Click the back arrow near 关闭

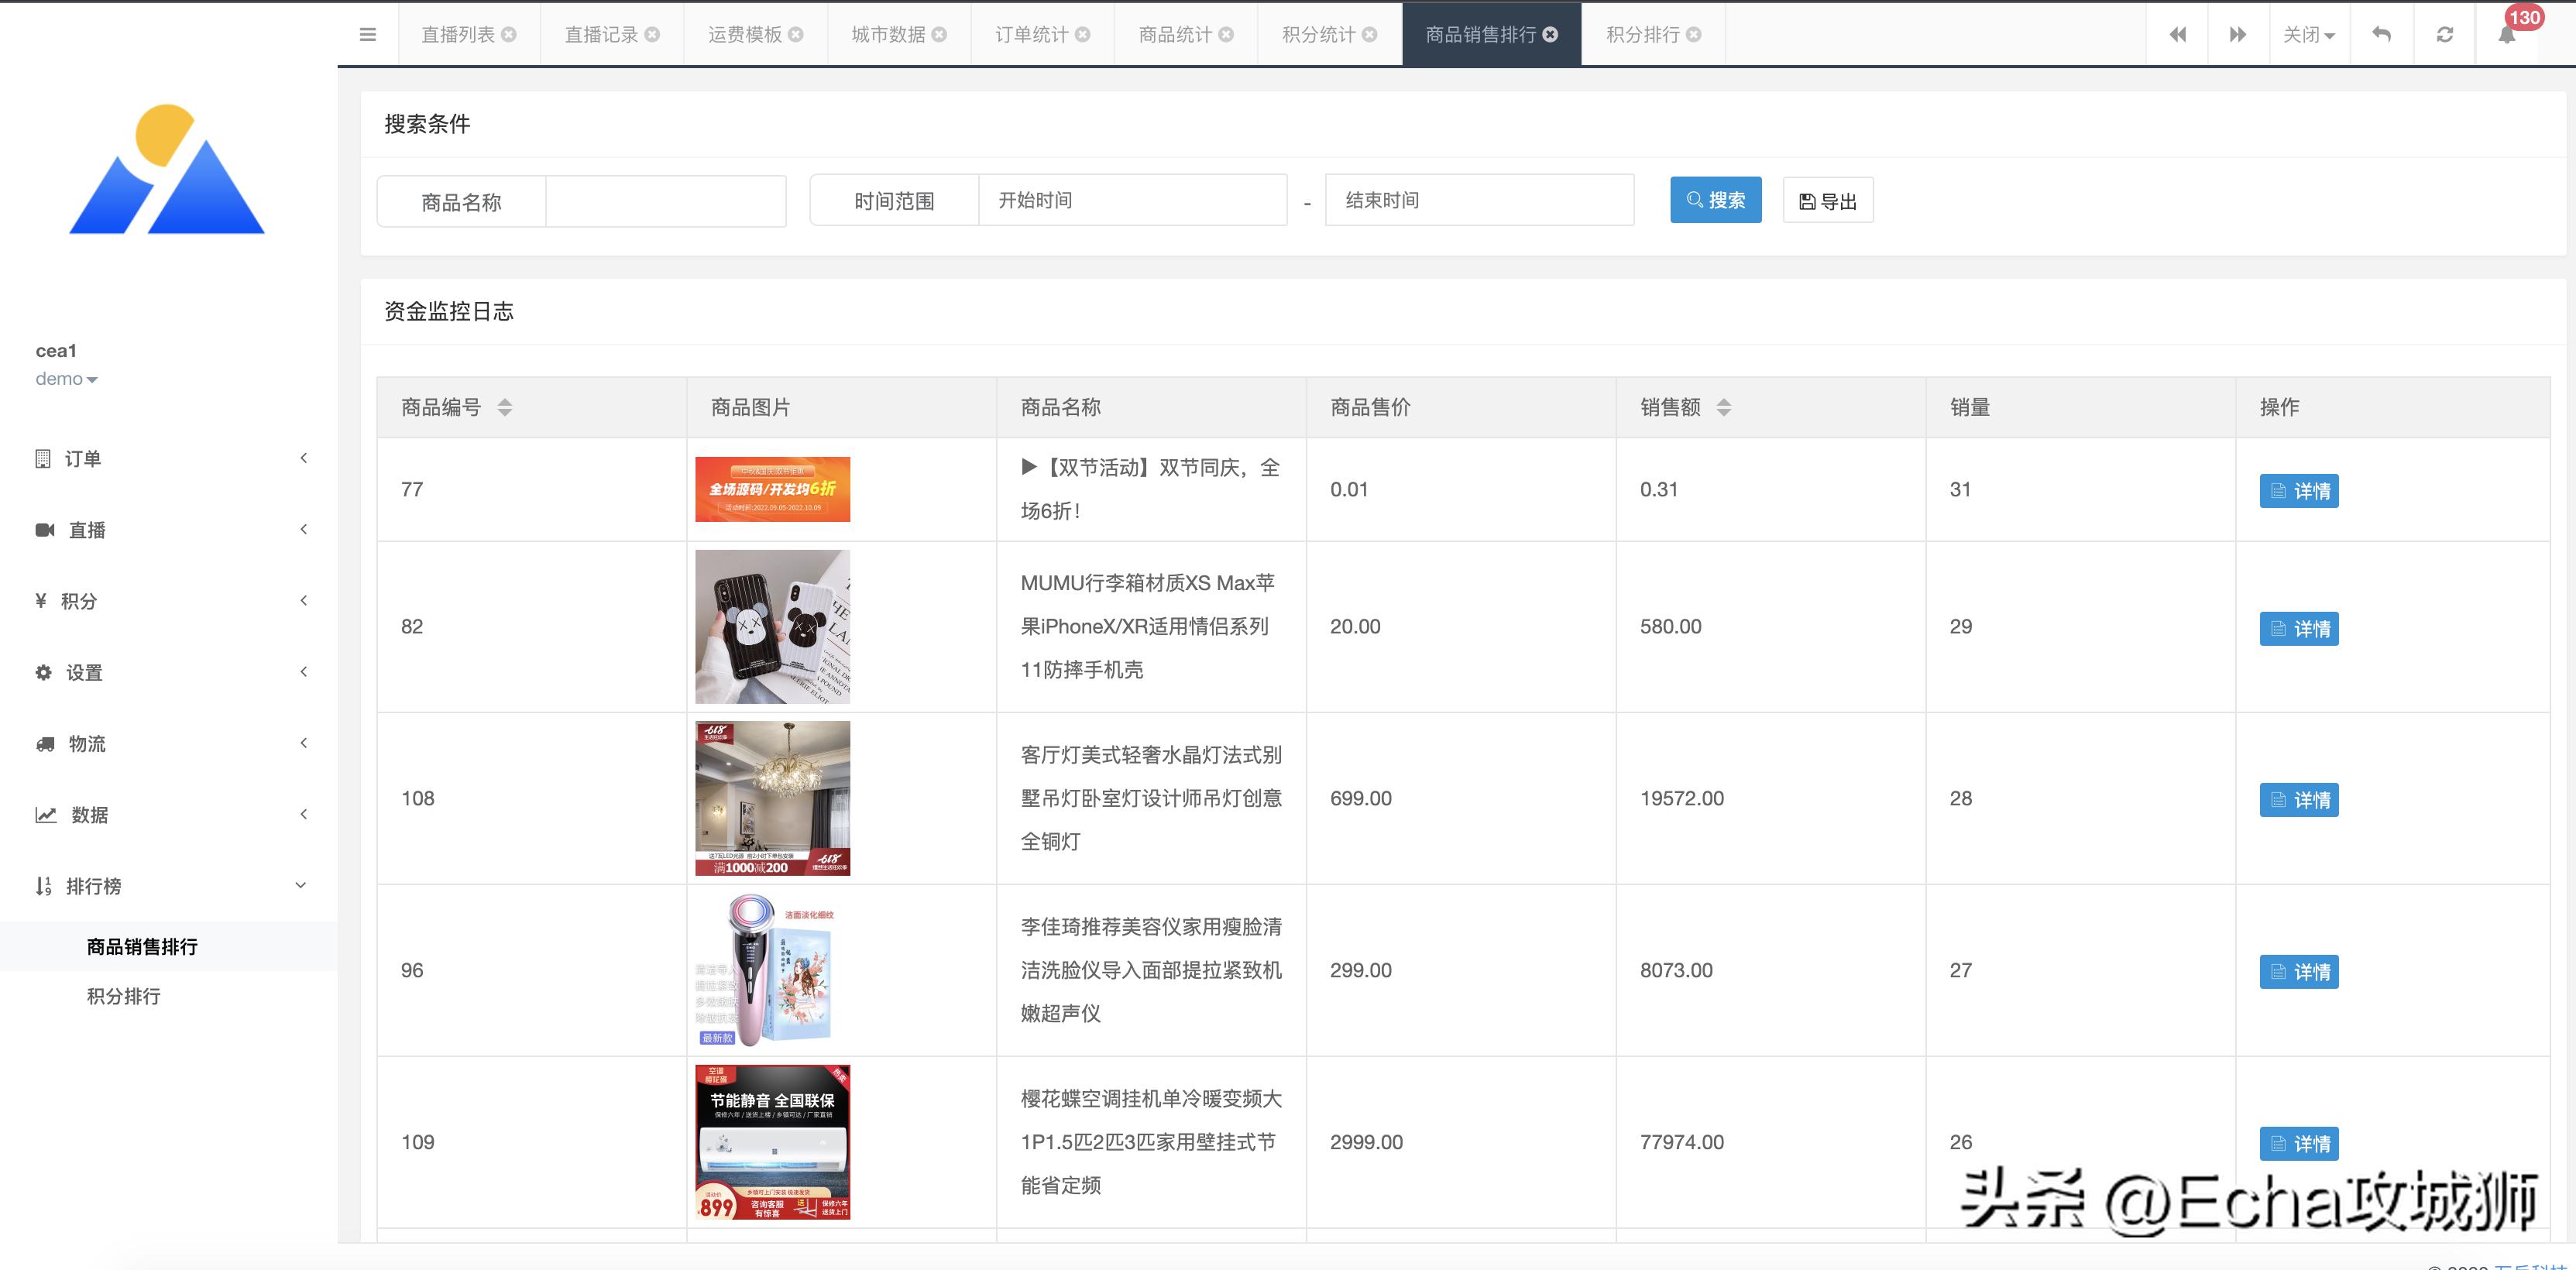pyautogui.click(x=2381, y=34)
